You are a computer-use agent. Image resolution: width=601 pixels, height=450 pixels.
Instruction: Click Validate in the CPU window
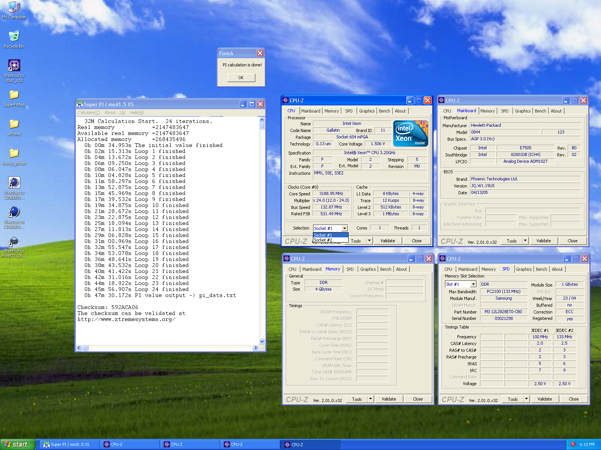388,241
